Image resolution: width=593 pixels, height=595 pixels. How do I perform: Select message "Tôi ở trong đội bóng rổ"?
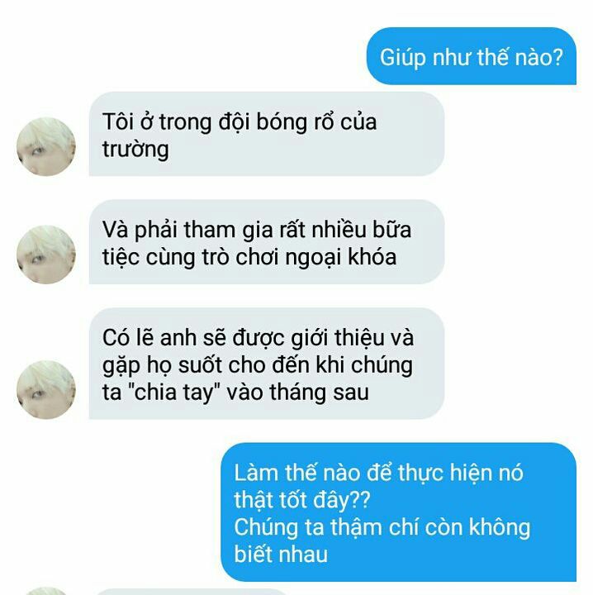[267, 134]
